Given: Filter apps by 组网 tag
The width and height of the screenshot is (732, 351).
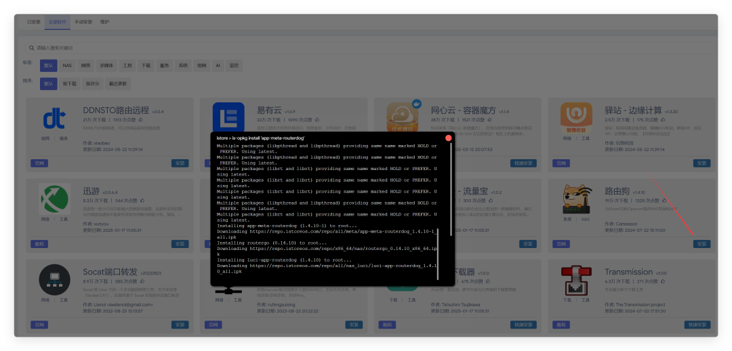Looking at the screenshot, I should point(202,66).
